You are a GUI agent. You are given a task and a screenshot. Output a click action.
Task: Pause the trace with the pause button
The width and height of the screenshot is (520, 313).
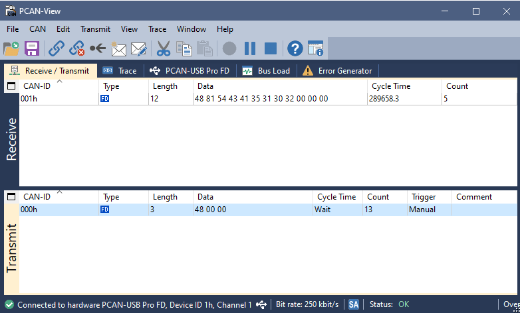(x=250, y=48)
